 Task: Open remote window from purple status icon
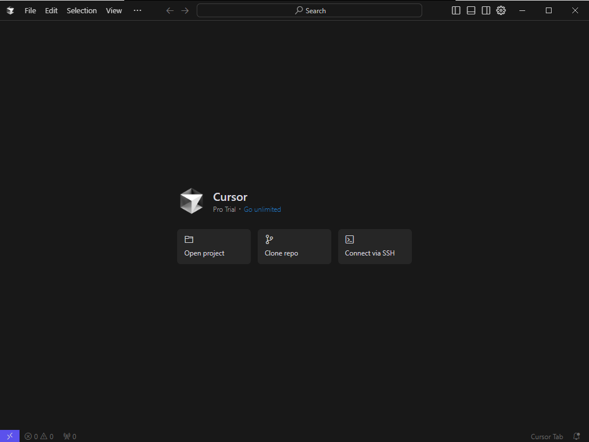[x=10, y=436]
